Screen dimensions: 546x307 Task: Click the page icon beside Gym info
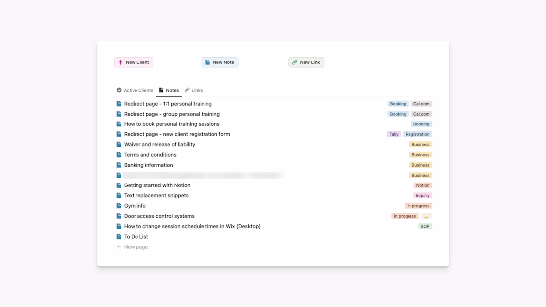(119, 206)
